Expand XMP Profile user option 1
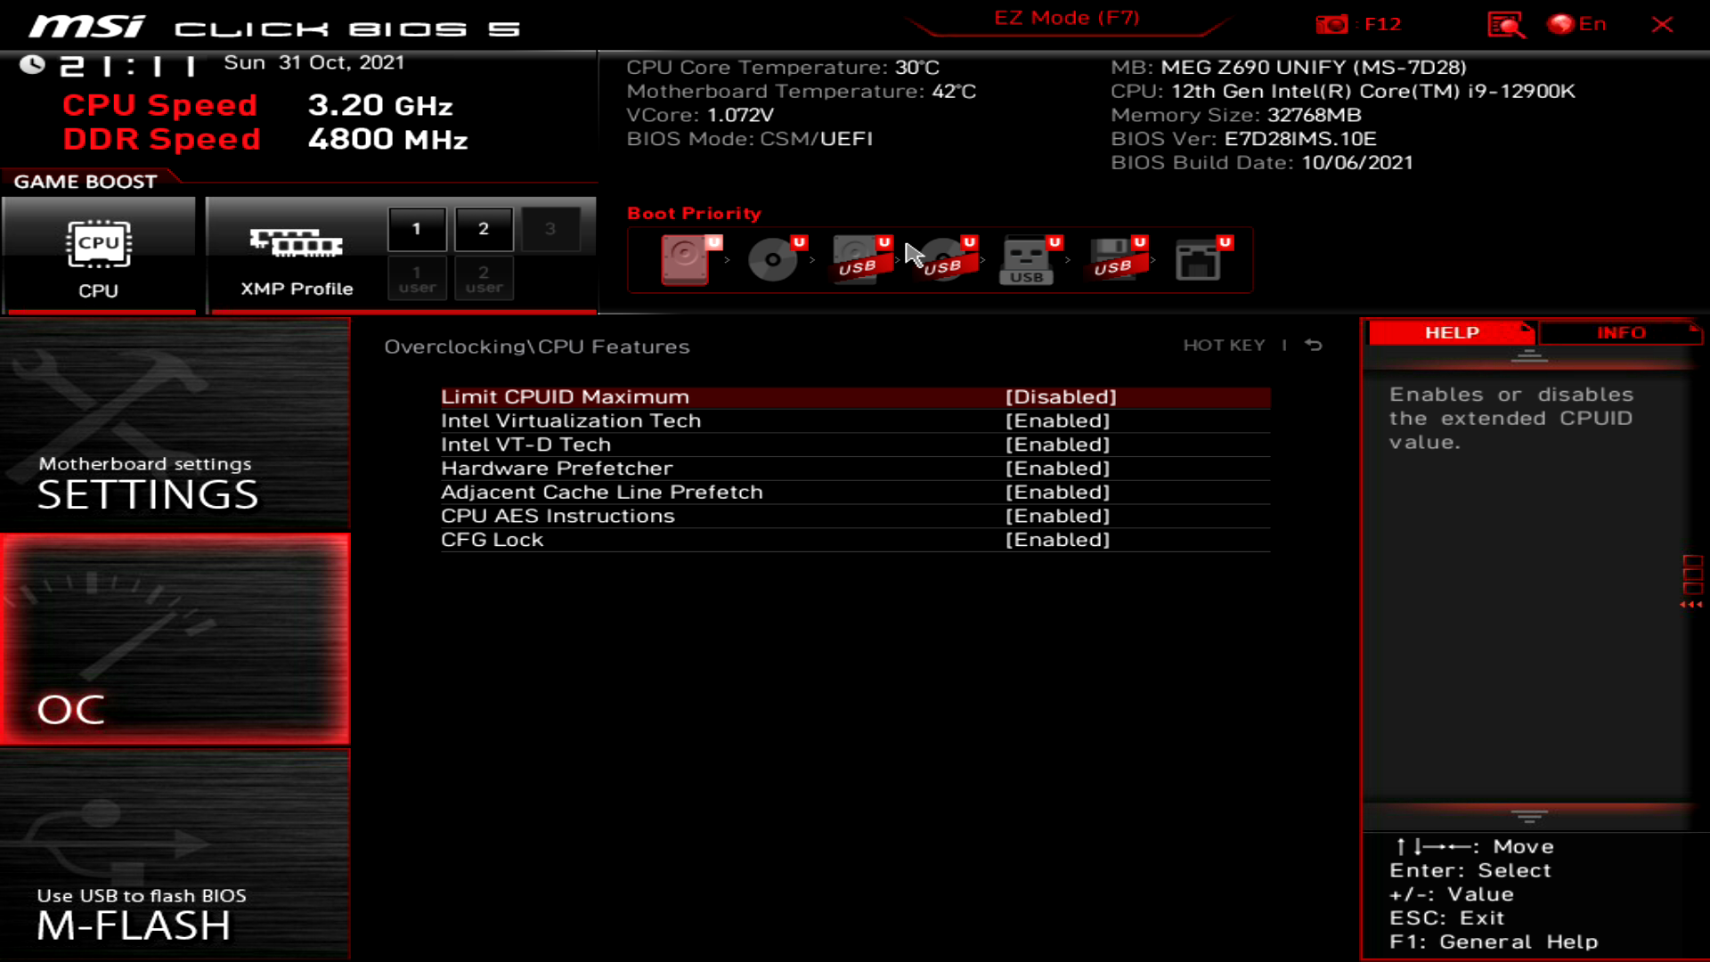 click(x=416, y=279)
